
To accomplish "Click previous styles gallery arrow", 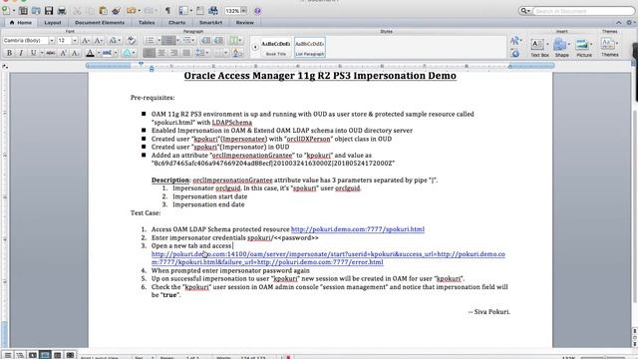I will click(x=255, y=47).
